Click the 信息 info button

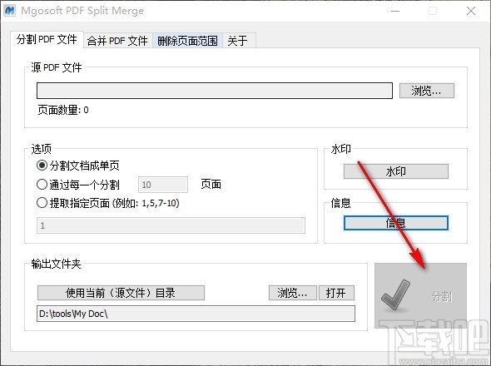coord(396,223)
